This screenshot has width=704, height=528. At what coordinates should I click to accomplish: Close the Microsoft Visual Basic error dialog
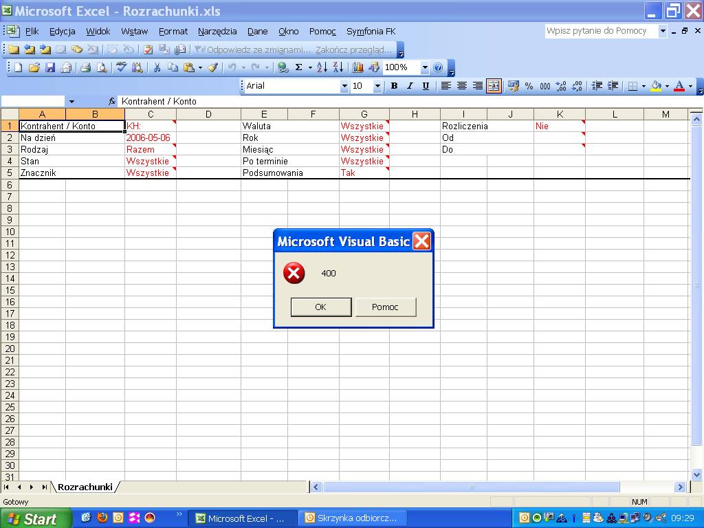[421, 241]
